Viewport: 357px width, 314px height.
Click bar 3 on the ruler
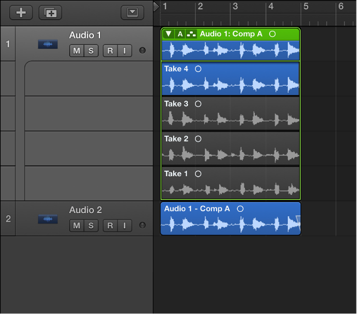235,7
